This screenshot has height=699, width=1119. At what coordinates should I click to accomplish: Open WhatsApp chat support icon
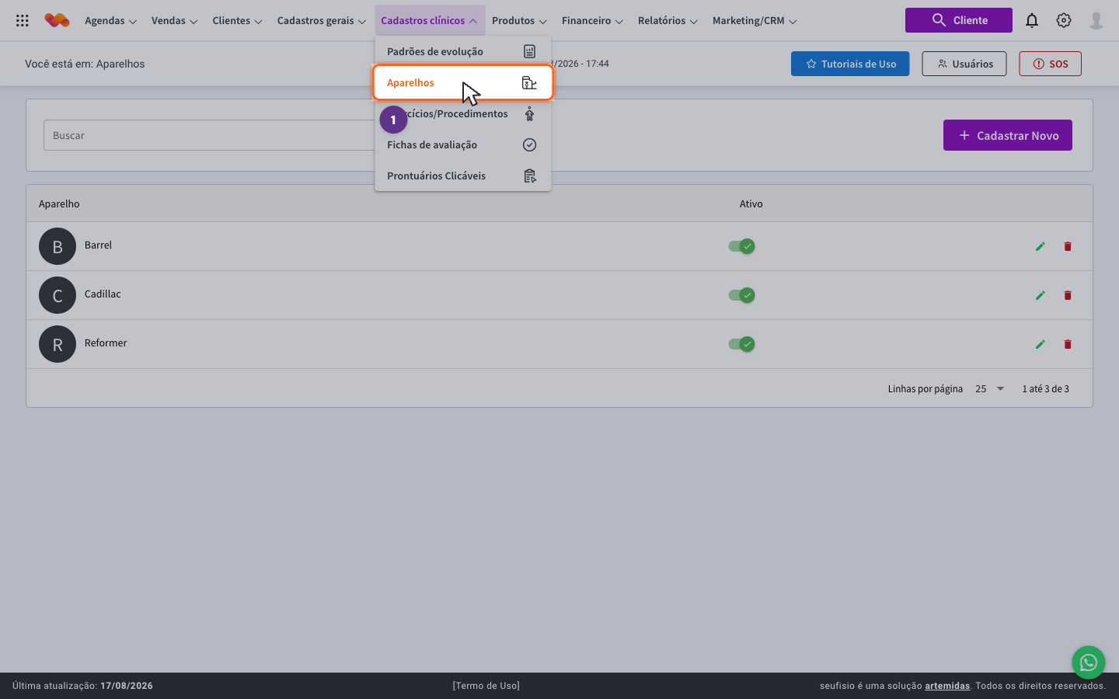point(1089,662)
